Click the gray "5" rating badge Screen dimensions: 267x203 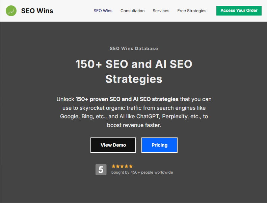point(101,170)
